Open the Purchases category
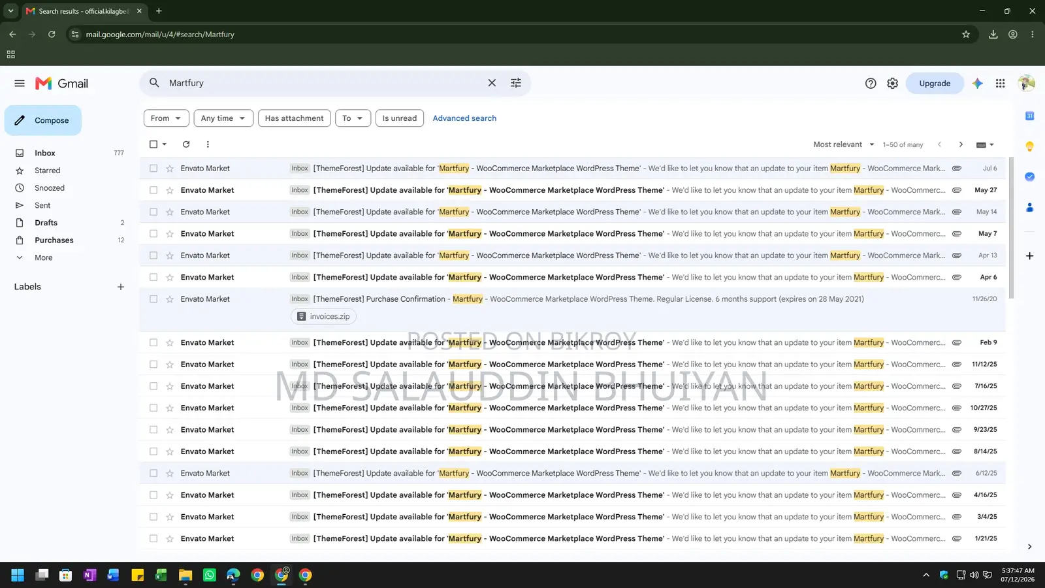 click(54, 240)
